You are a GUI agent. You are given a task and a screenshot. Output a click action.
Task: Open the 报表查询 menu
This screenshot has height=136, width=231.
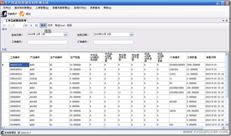[95, 8]
